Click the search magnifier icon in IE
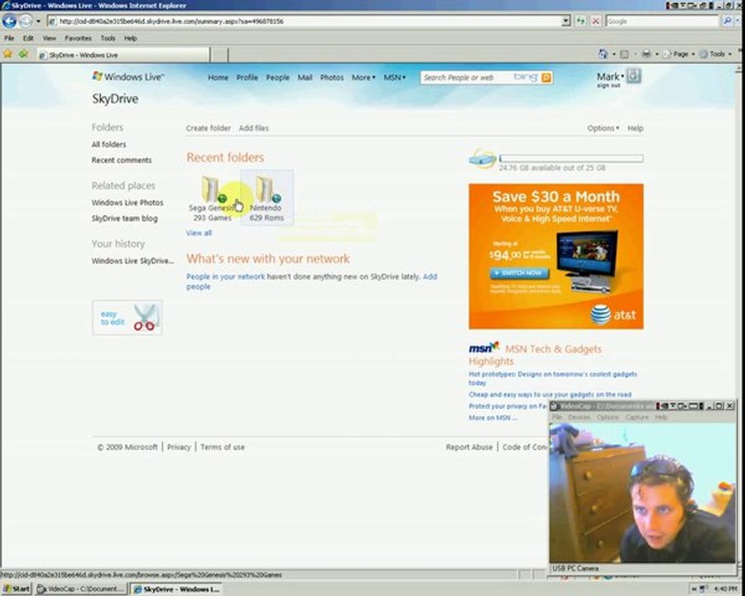Viewport: 745px width, 596px height. tap(727, 21)
